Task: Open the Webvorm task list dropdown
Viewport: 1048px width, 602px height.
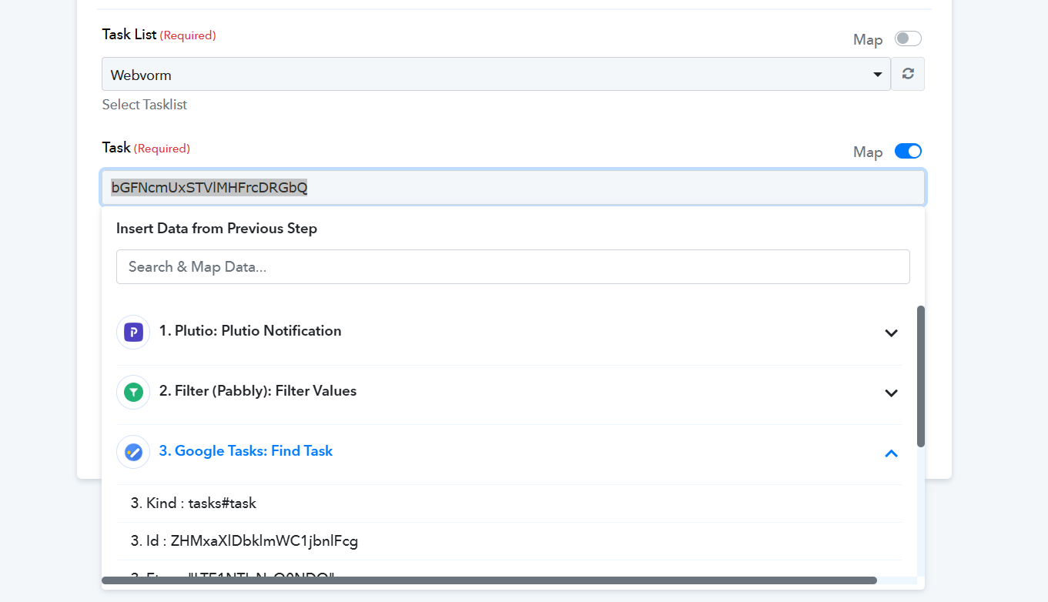Action: click(497, 74)
